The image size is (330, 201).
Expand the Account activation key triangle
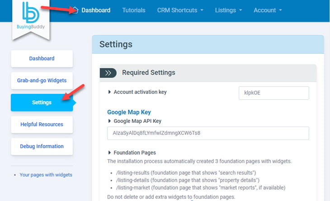pos(109,92)
